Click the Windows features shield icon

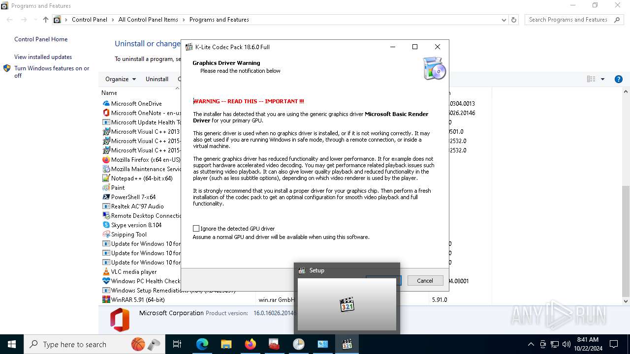click(x=7, y=68)
